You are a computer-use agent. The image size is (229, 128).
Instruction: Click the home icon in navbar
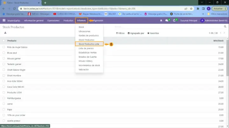pos(161,20)
